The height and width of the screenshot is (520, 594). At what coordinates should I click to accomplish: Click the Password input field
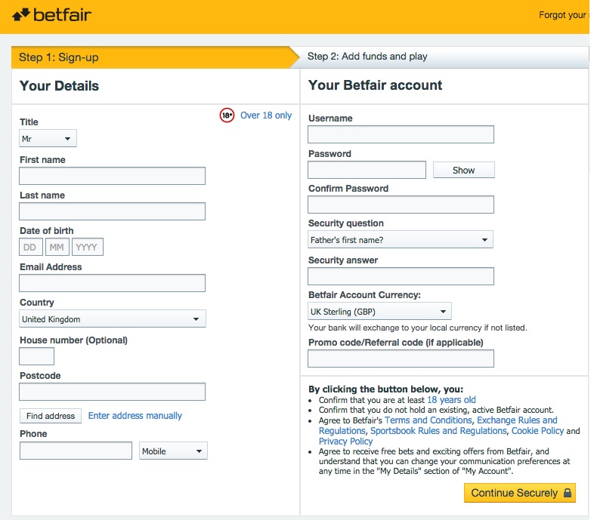pos(367,170)
